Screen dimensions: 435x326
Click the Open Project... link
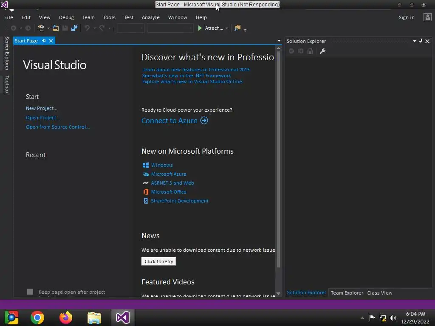point(43,118)
